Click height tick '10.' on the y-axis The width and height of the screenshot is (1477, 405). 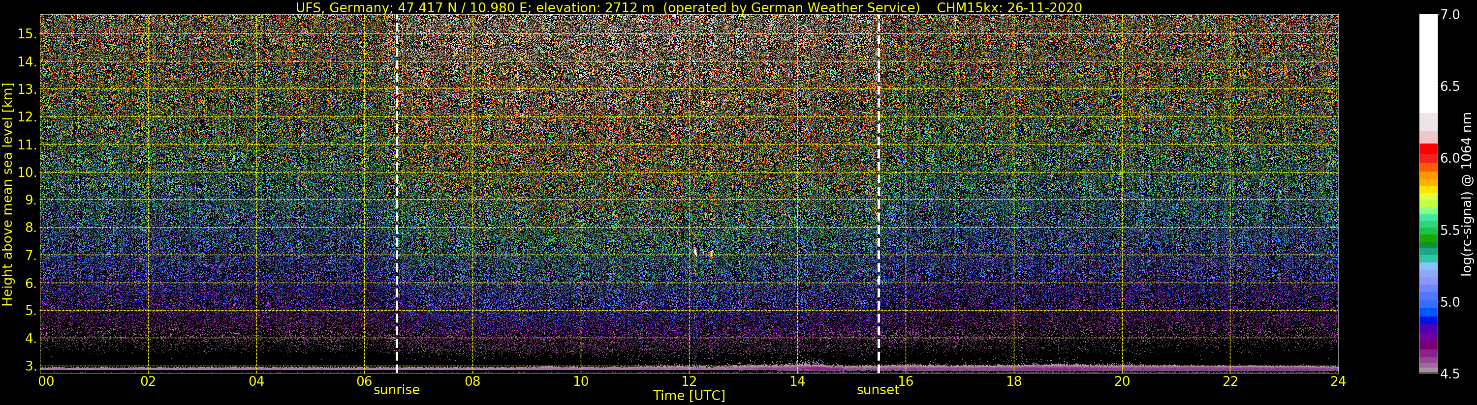pos(27,173)
